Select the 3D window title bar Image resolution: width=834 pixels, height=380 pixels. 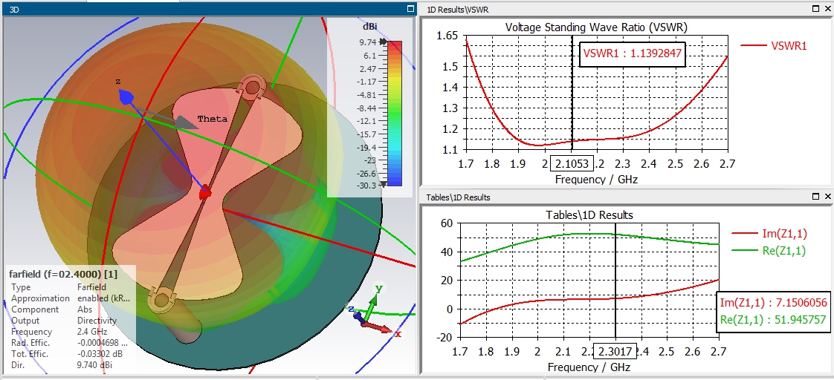(x=208, y=9)
